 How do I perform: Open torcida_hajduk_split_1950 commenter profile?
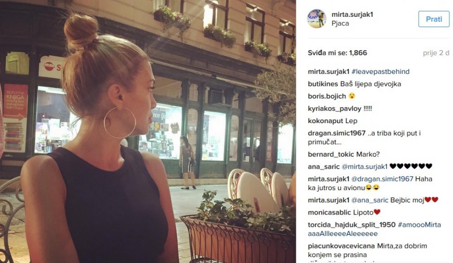click(x=352, y=225)
